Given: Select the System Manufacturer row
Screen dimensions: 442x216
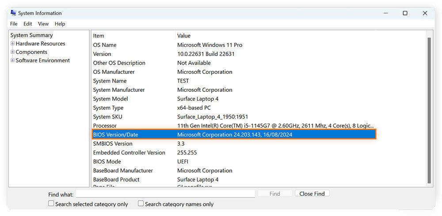Looking at the screenshot, I should pos(234,90).
